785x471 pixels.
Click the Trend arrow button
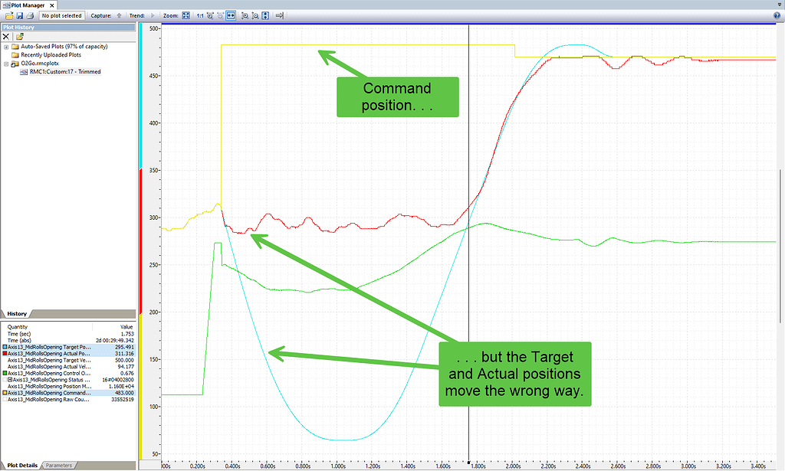pyautogui.click(x=153, y=15)
